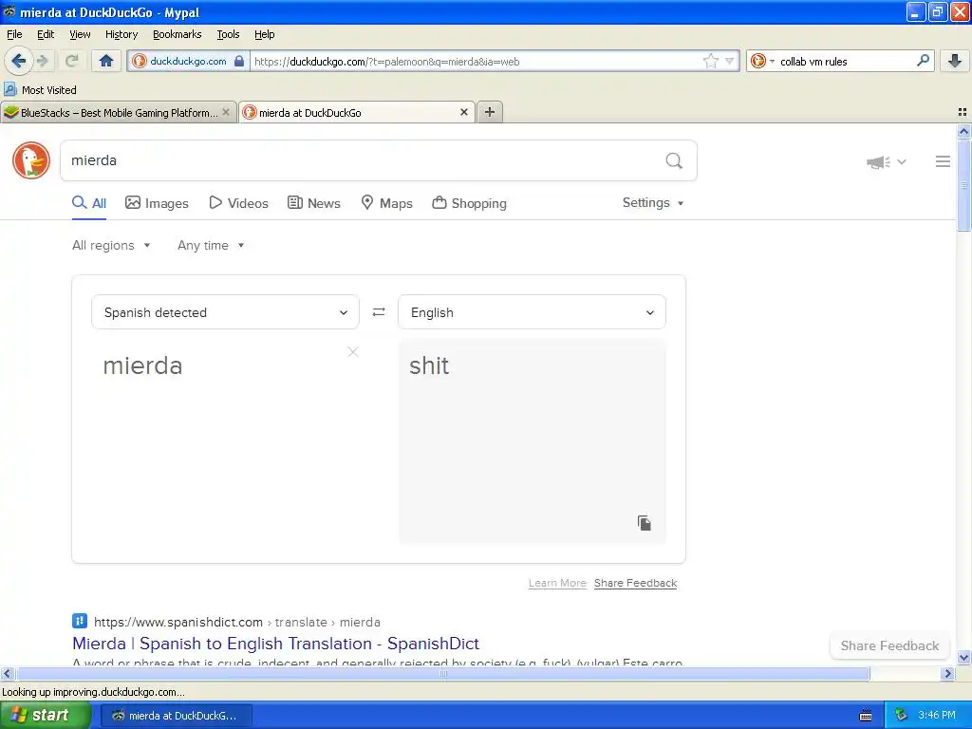Submit search with the magnifier icon
Image resolution: width=972 pixels, height=729 pixels.
(x=674, y=161)
